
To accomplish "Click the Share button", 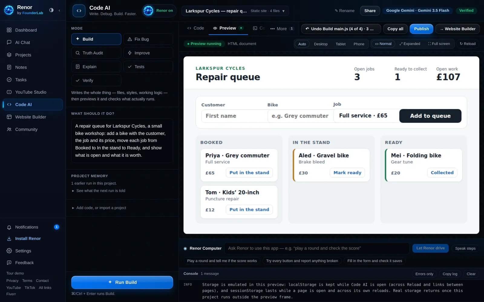I will [370, 11].
